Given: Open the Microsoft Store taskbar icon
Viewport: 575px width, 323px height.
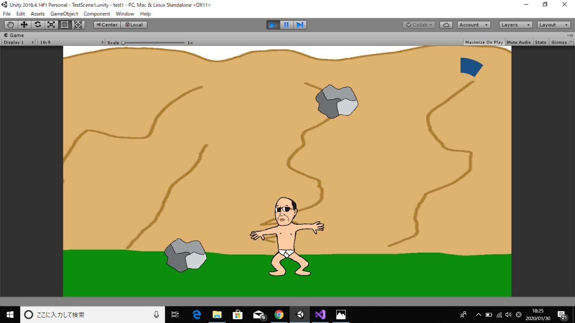Looking at the screenshot, I should tap(238, 314).
